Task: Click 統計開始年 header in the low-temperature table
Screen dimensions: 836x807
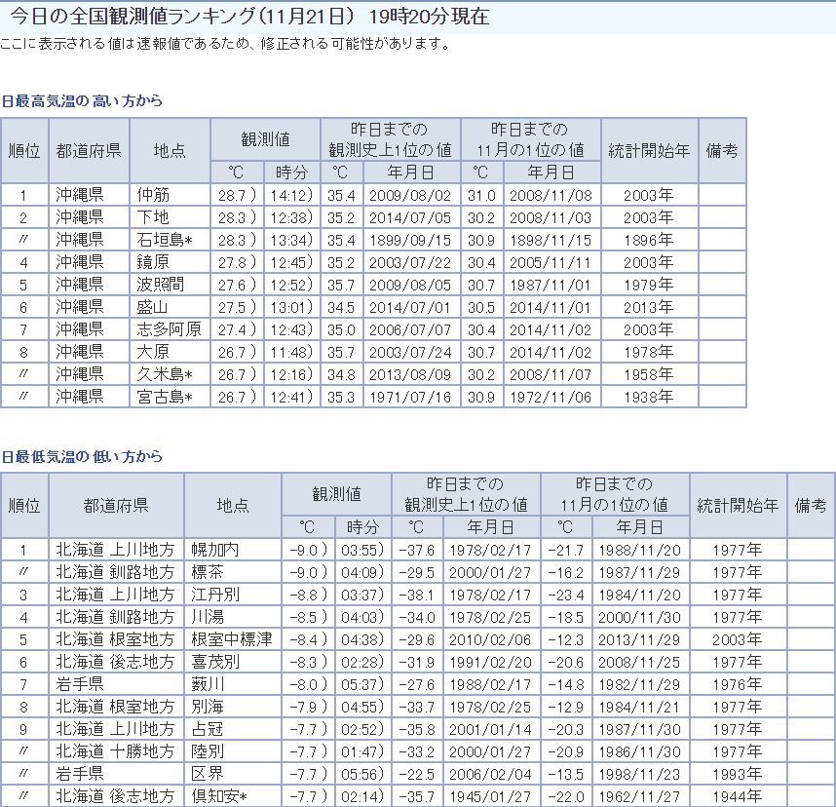Action: click(738, 505)
